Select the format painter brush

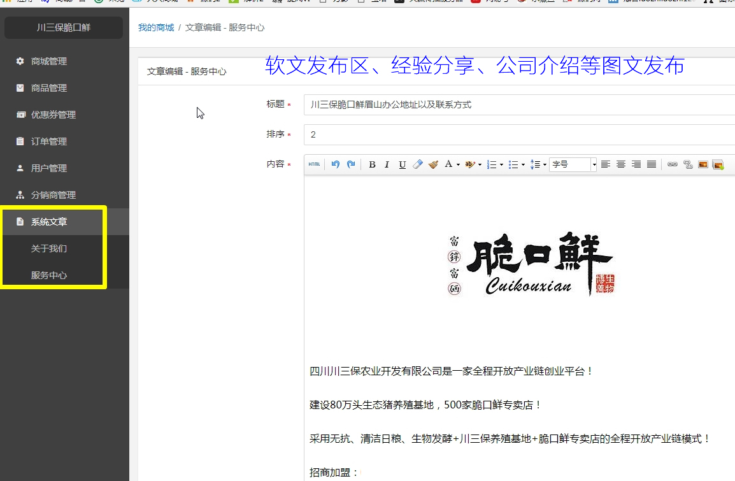433,164
